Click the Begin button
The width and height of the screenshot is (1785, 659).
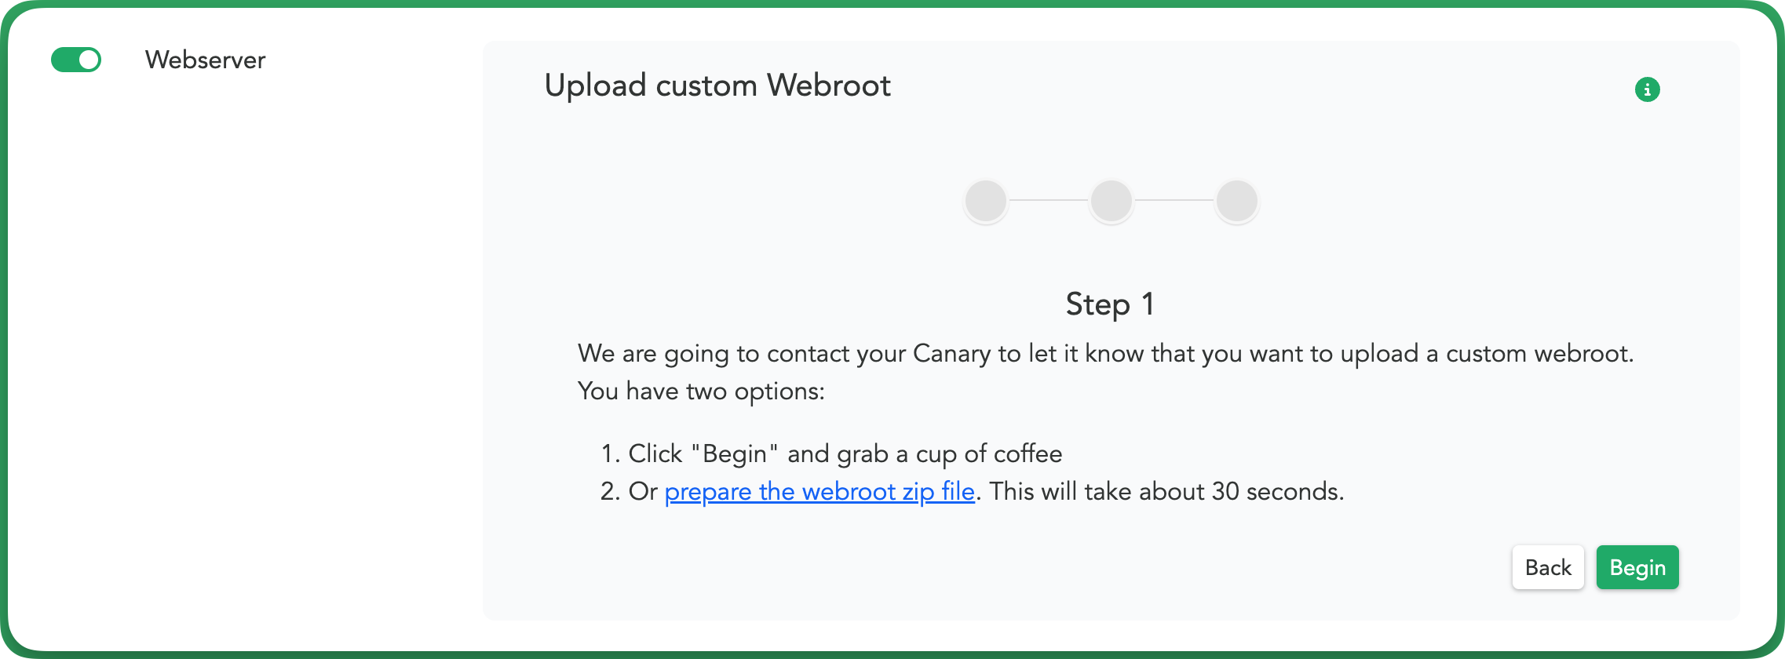tap(1637, 567)
